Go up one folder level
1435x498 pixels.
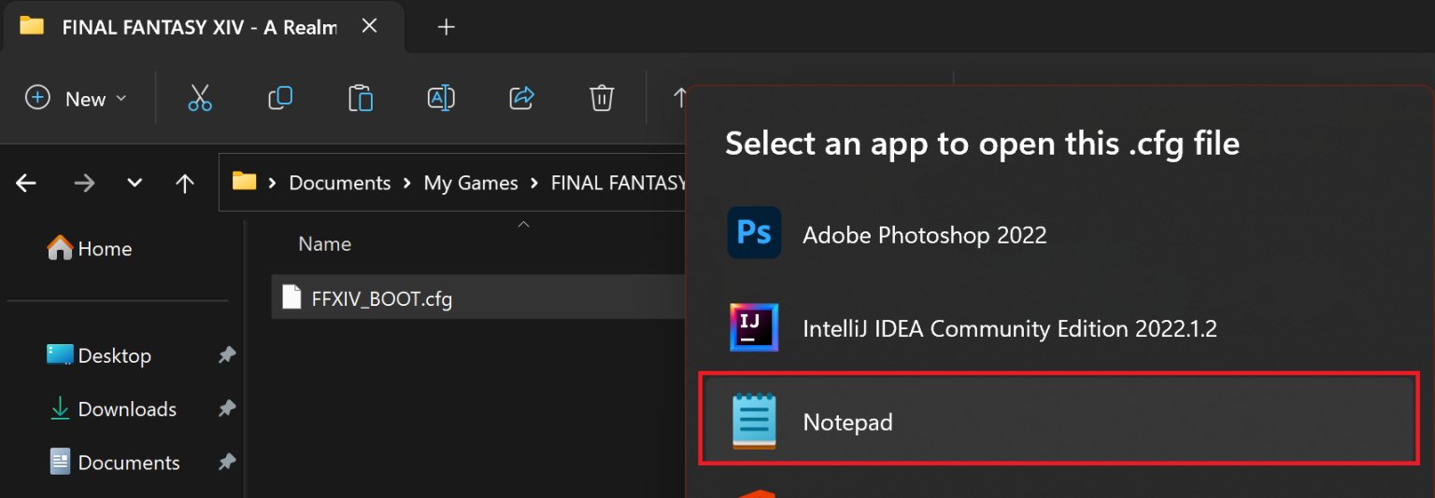[x=185, y=183]
